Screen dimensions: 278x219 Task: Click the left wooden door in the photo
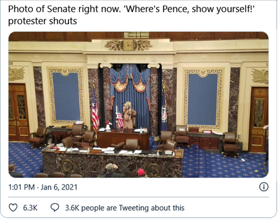tap(18, 112)
